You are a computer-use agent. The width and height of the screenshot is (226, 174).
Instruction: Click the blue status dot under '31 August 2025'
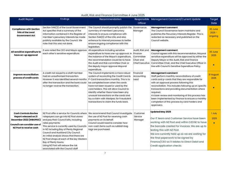(214, 88)
